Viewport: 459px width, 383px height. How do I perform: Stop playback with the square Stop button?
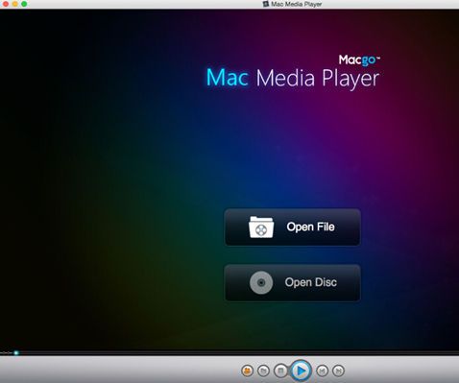pyautogui.click(x=280, y=371)
